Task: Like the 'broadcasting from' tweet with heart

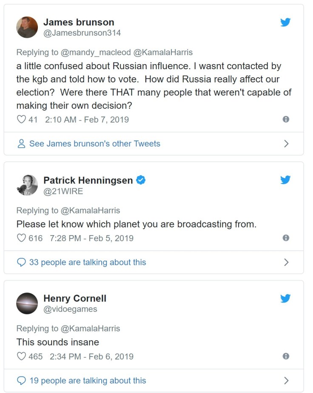Action: (21, 238)
